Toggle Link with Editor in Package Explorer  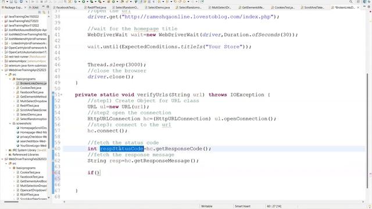pos(44,12)
